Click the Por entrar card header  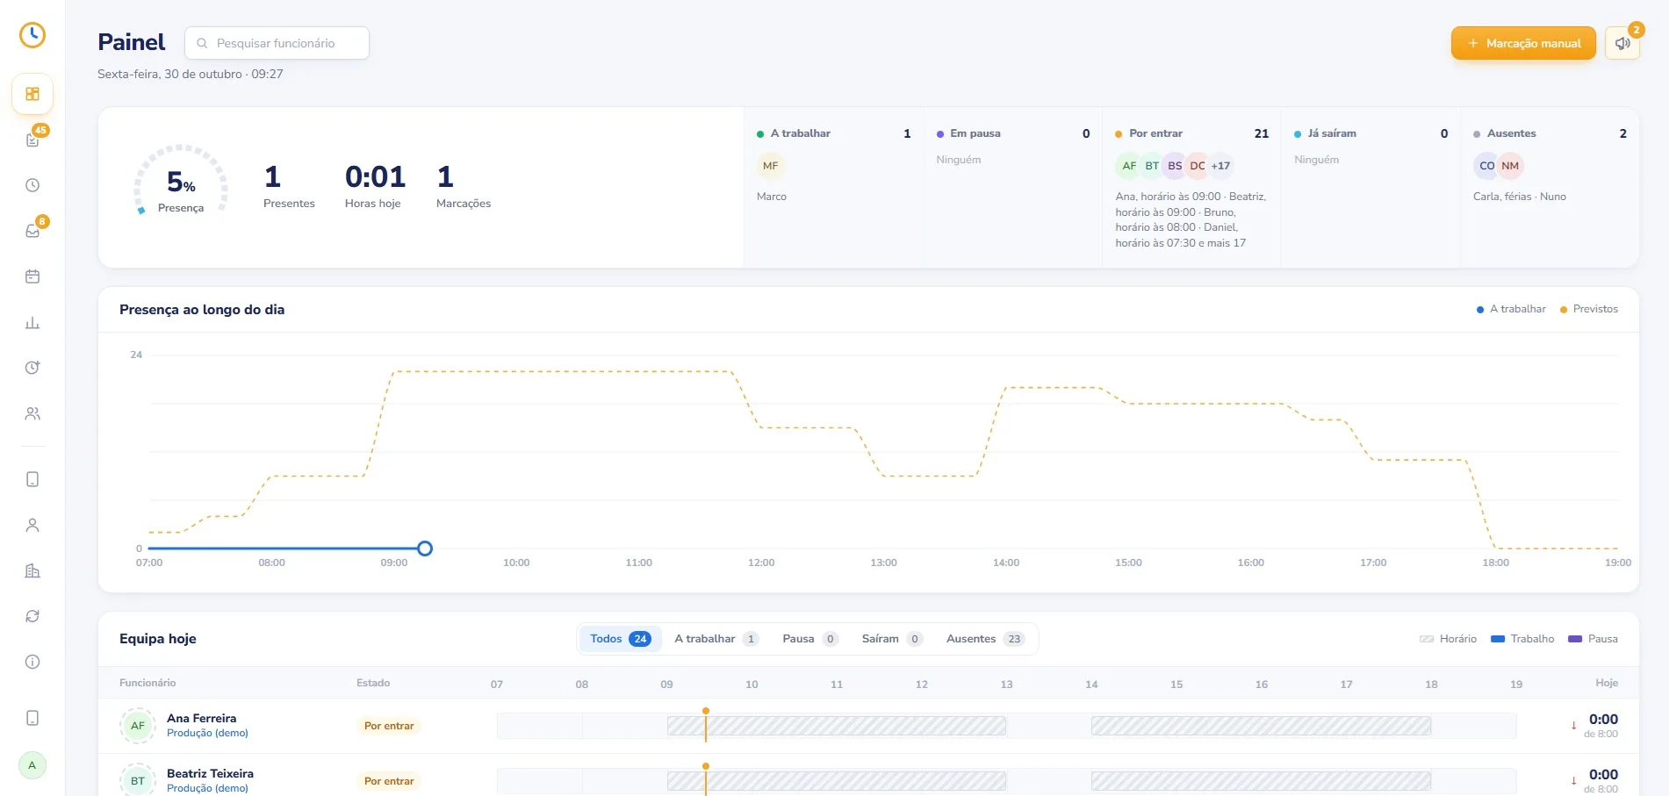coord(1191,133)
